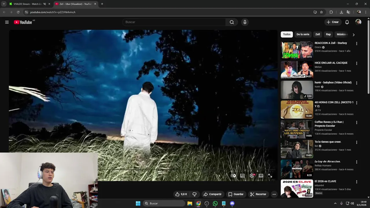This screenshot has width=370, height=208.
Task: Open more actions ellipsis below video
Action: tap(274, 194)
